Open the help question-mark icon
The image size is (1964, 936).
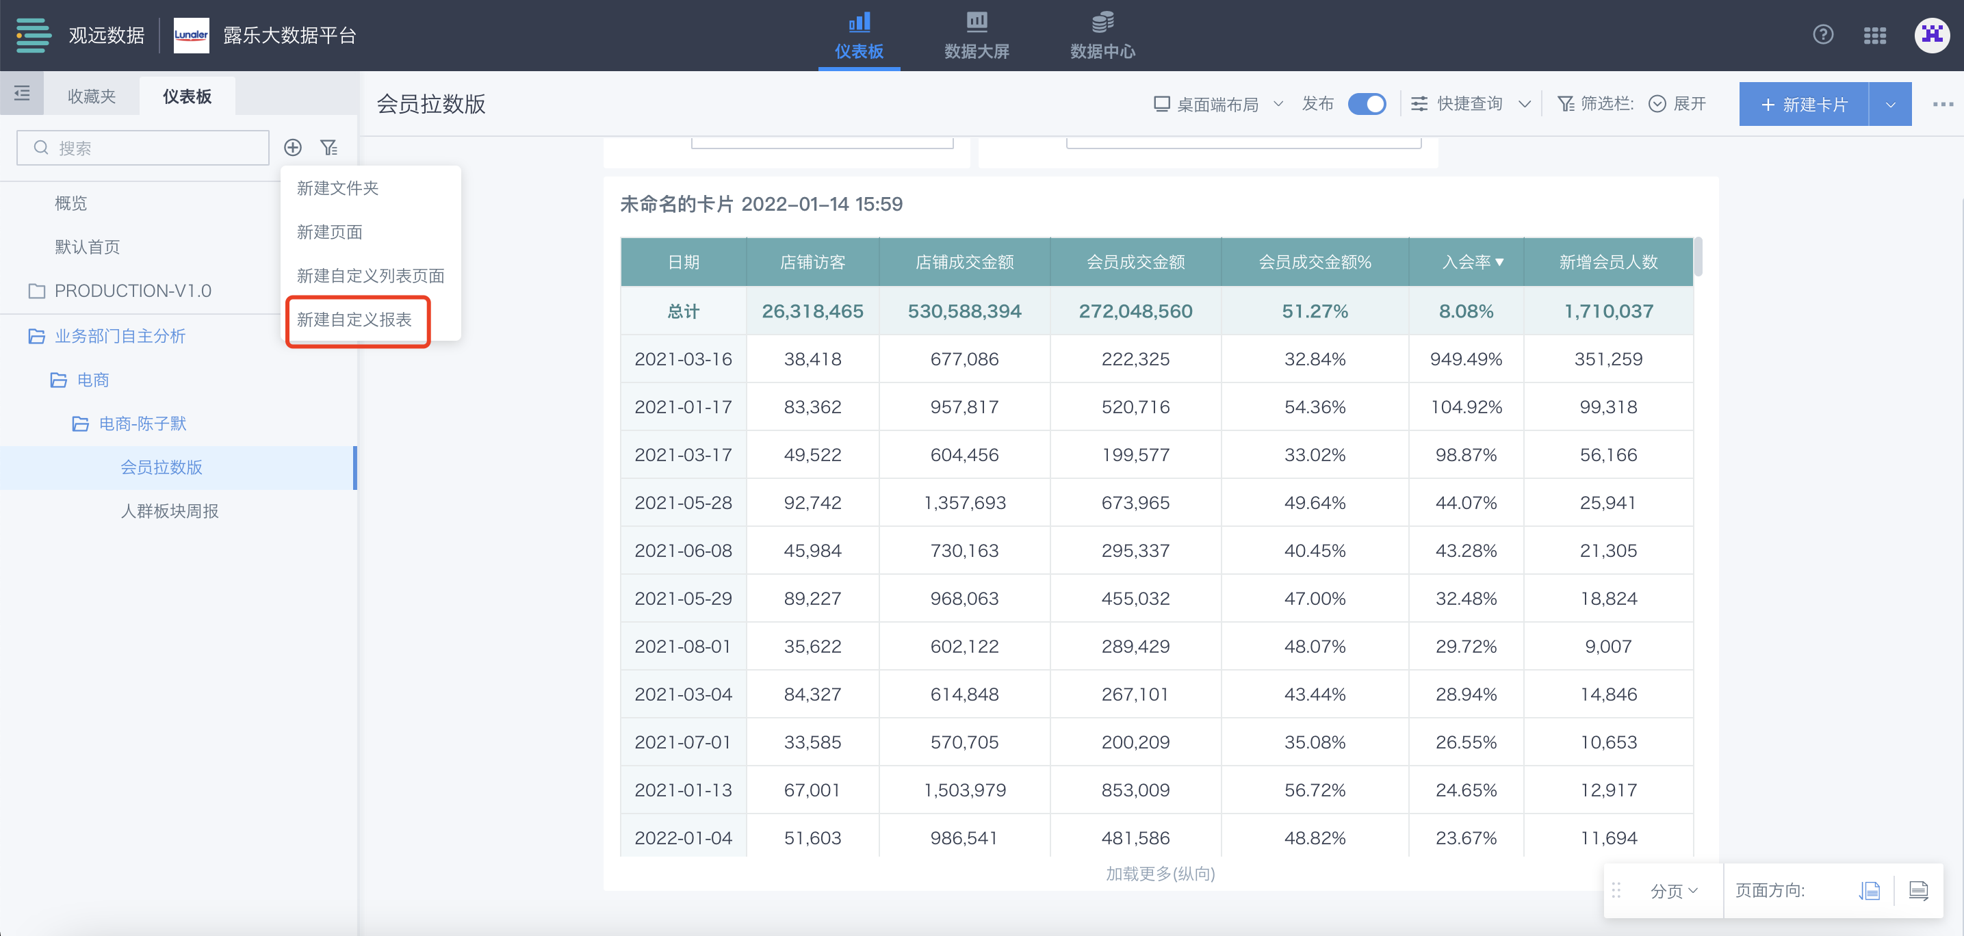click(x=1823, y=35)
